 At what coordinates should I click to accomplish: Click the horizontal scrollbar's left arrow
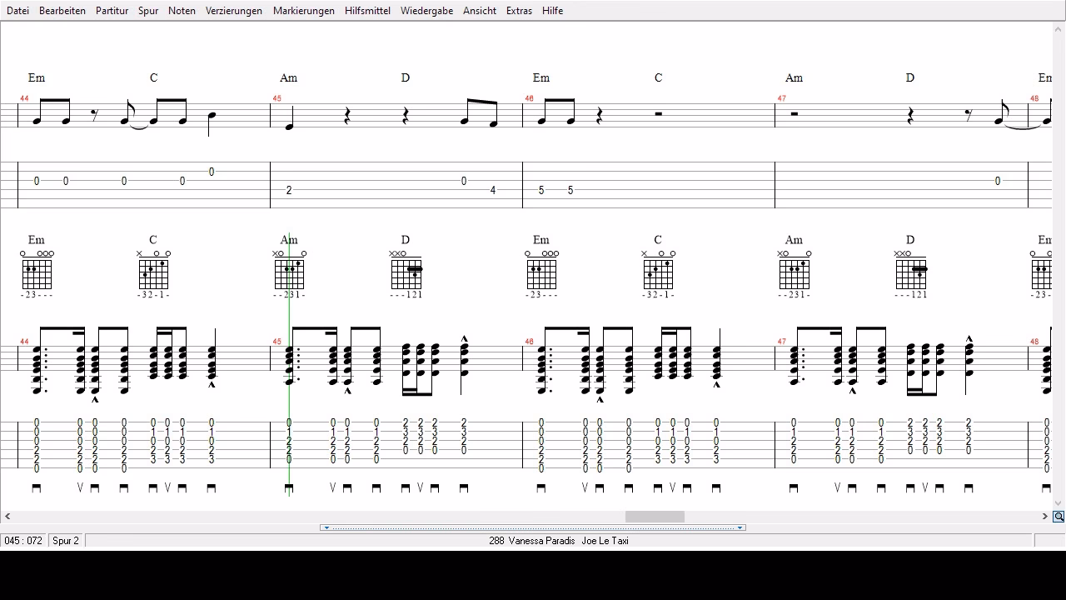tap(7, 517)
